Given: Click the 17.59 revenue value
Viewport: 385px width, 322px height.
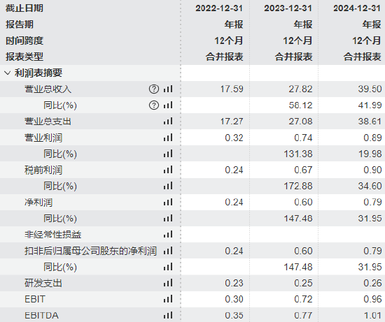Looking at the screenshot, I should [232, 89].
